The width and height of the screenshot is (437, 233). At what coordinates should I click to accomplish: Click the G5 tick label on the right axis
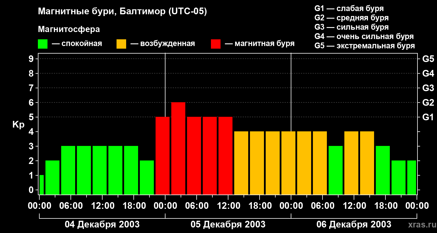tap(428, 59)
